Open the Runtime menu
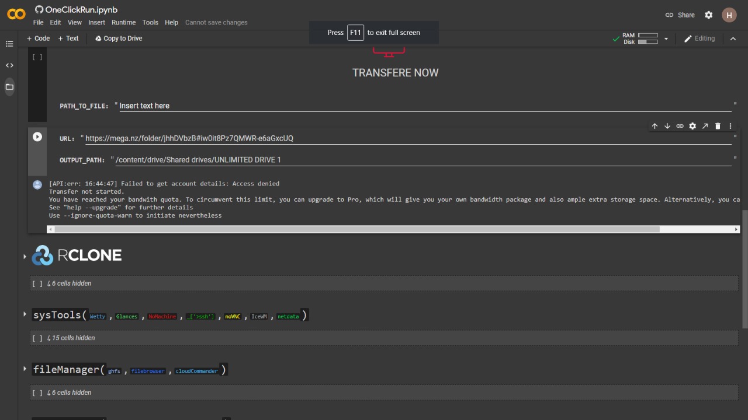Image resolution: width=748 pixels, height=420 pixels. tap(123, 23)
